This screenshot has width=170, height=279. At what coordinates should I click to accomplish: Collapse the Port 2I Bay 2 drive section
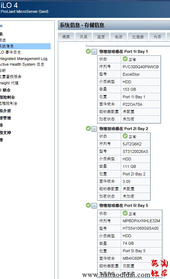point(94,129)
